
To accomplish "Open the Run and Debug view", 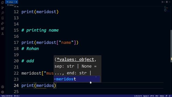I will coord(2,23).
